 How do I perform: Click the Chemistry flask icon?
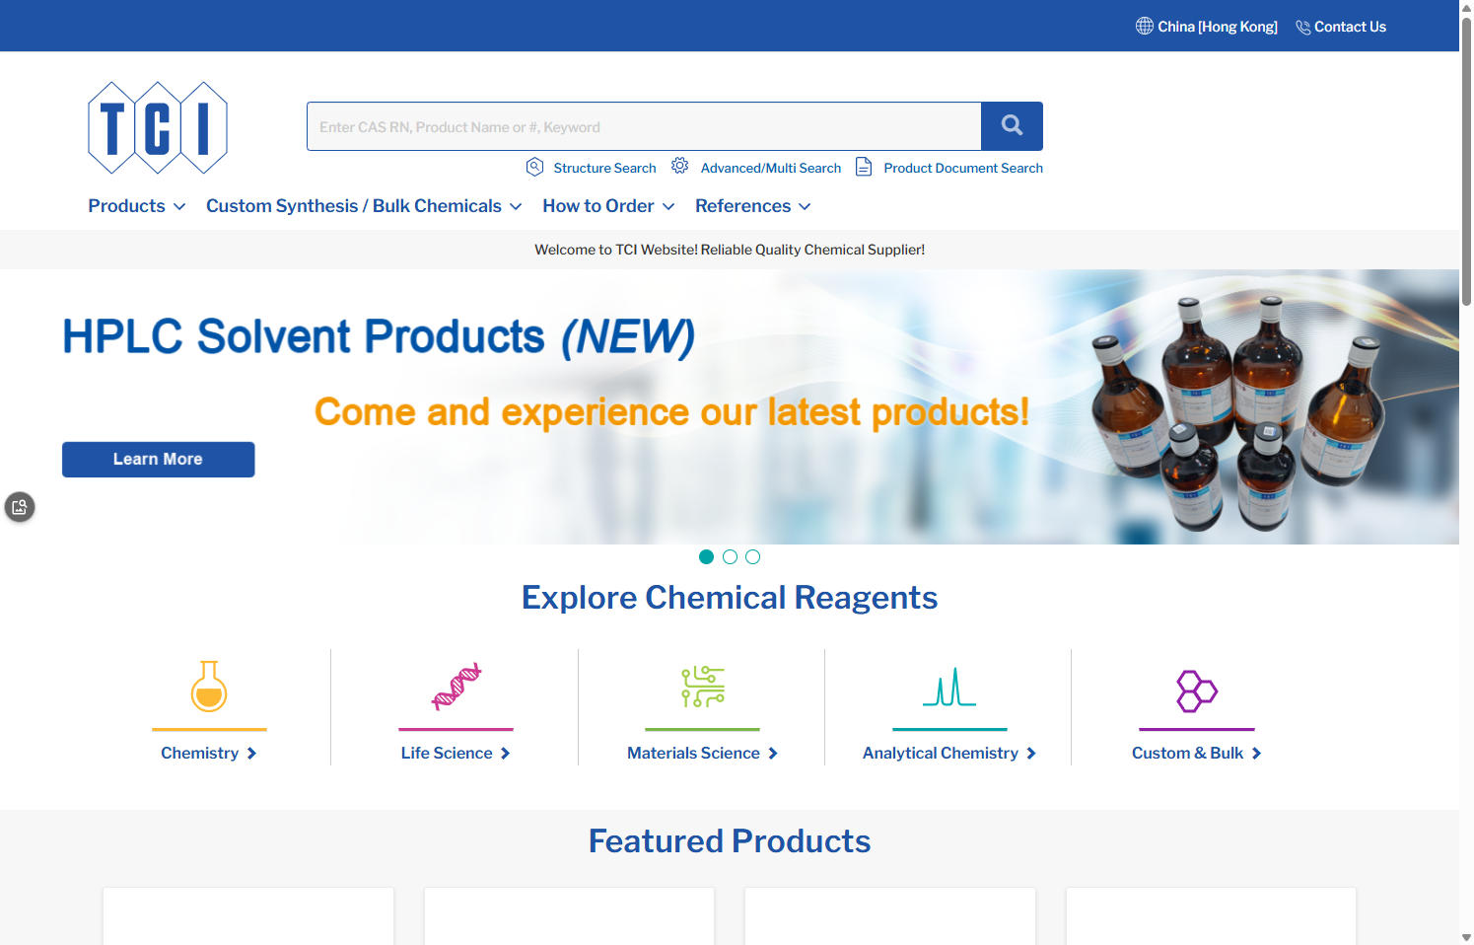(209, 686)
